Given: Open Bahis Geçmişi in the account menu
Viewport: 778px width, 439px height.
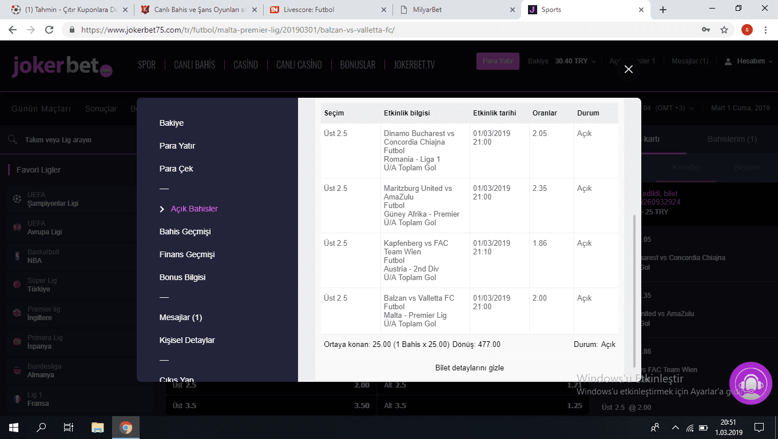Looking at the screenshot, I should coord(185,232).
